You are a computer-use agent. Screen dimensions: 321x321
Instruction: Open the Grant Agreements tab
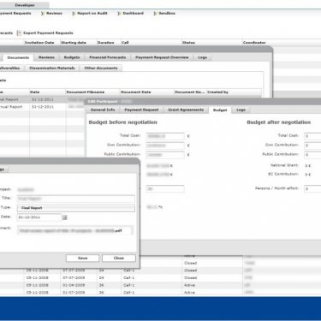tap(186, 110)
